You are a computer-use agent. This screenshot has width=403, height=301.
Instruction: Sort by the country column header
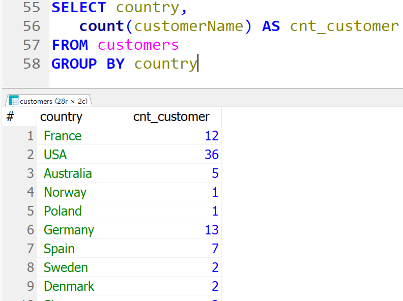(x=83, y=117)
